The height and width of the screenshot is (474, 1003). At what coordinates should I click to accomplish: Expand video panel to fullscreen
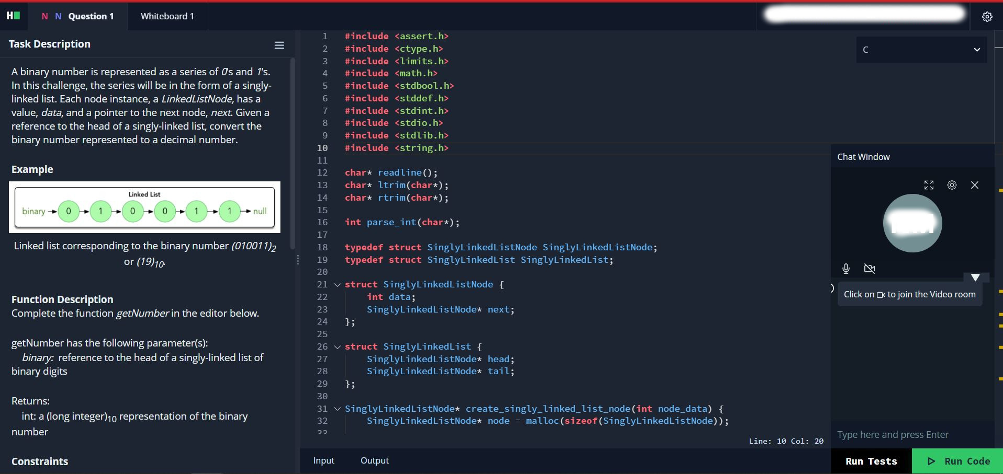(x=929, y=185)
